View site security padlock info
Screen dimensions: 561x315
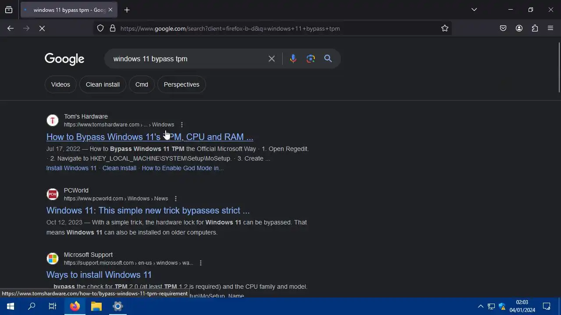(x=113, y=28)
